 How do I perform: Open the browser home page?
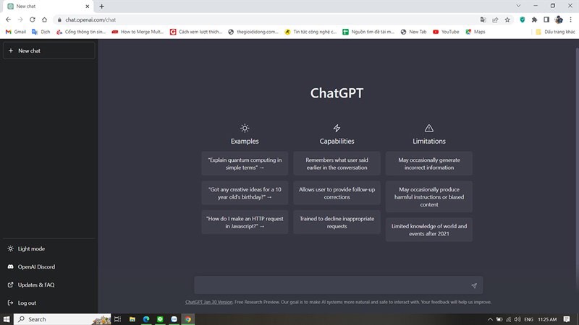(44, 19)
